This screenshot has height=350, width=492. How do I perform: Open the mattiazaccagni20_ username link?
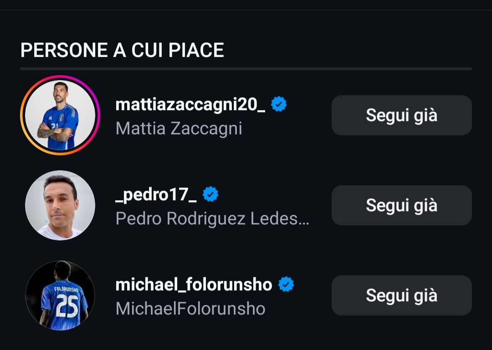point(190,105)
